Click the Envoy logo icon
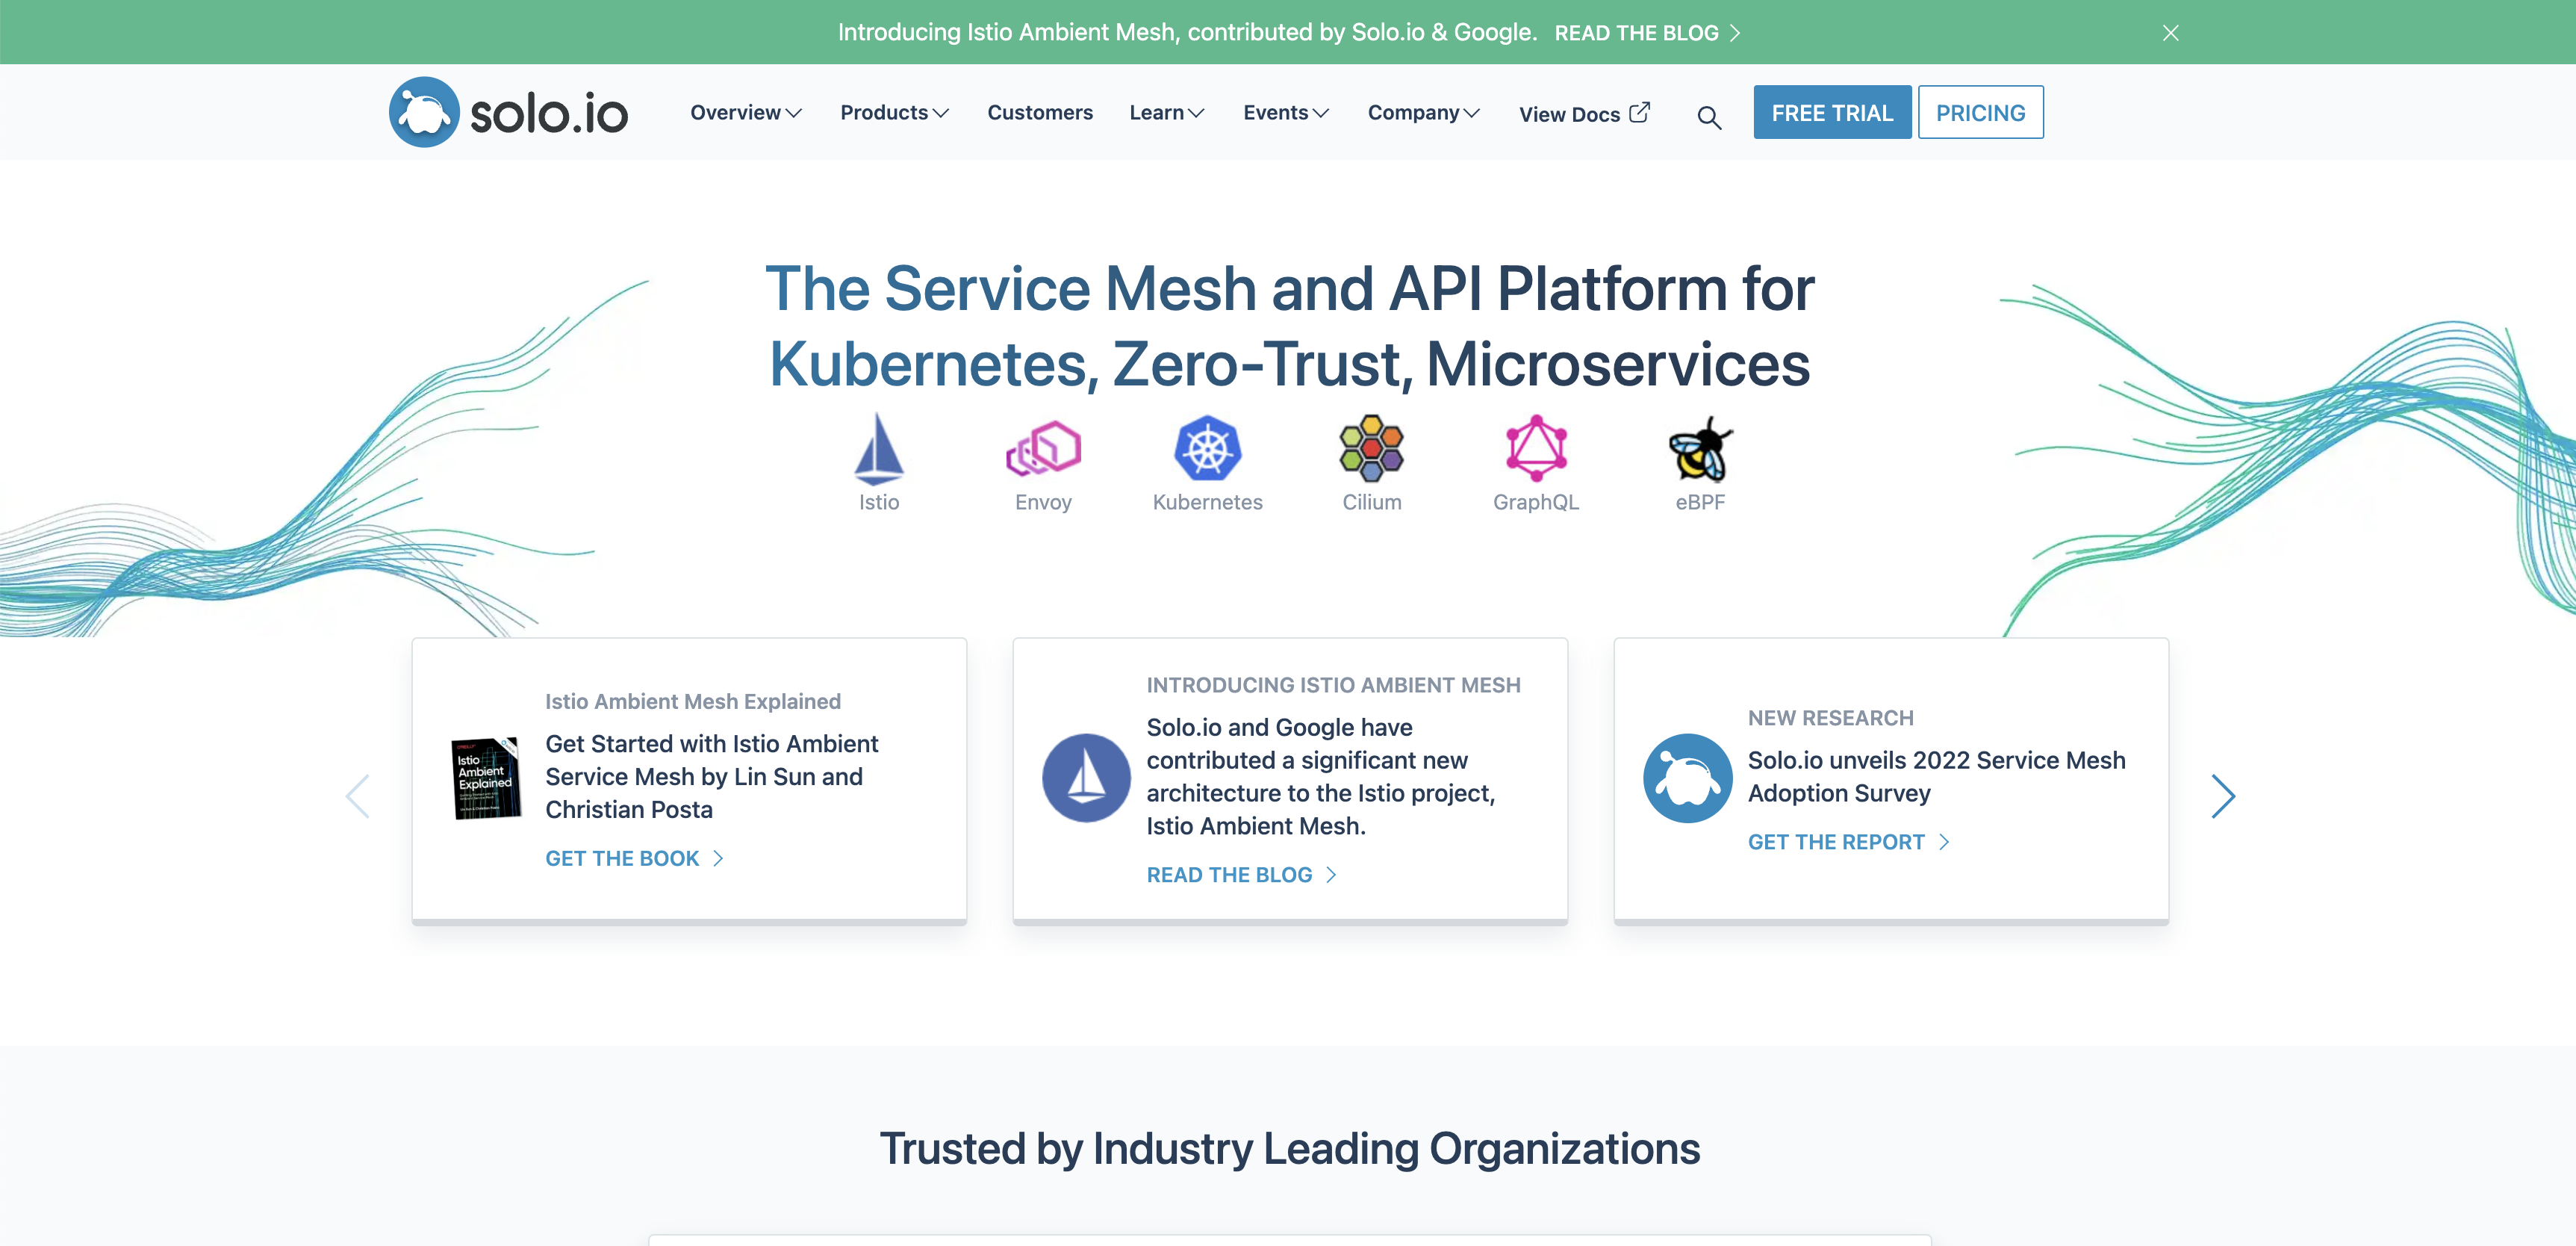This screenshot has height=1246, width=2576. click(1043, 448)
